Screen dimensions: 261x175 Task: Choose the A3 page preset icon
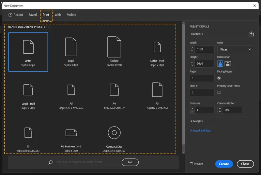tap(157, 90)
